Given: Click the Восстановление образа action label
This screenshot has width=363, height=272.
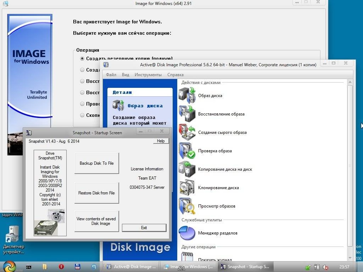Looking at the screenshot, I should (x=221, y=114).
